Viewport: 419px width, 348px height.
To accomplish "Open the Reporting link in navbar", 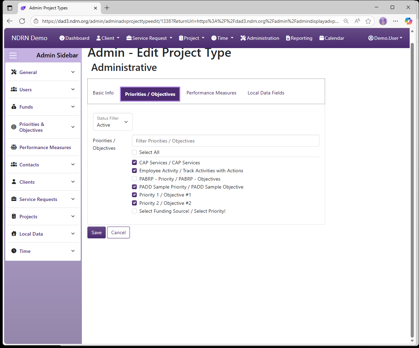I will tap(299, 38).
